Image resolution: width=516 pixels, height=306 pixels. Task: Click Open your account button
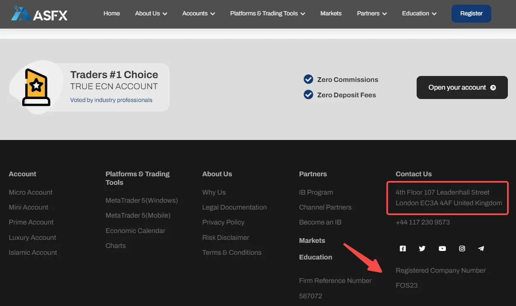click(x=462, y=87)
